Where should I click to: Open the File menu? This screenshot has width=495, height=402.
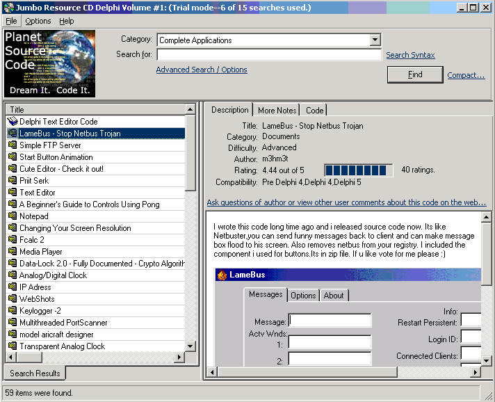[x=11, y=21]
